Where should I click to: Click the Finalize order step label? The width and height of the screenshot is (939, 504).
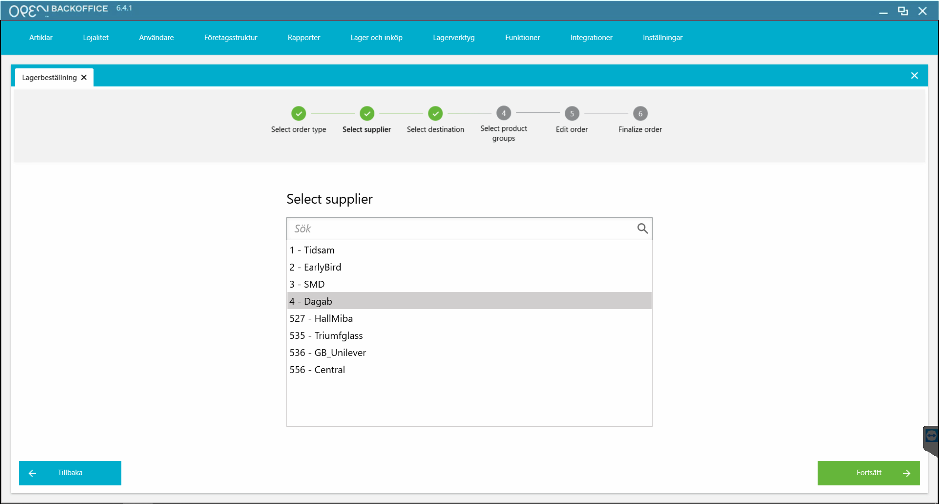[x=640, y=129]
